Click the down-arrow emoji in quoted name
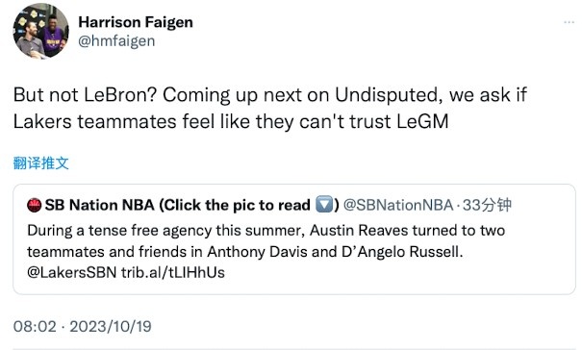This screenshot has height=350, width=582. tap(324, 205)
